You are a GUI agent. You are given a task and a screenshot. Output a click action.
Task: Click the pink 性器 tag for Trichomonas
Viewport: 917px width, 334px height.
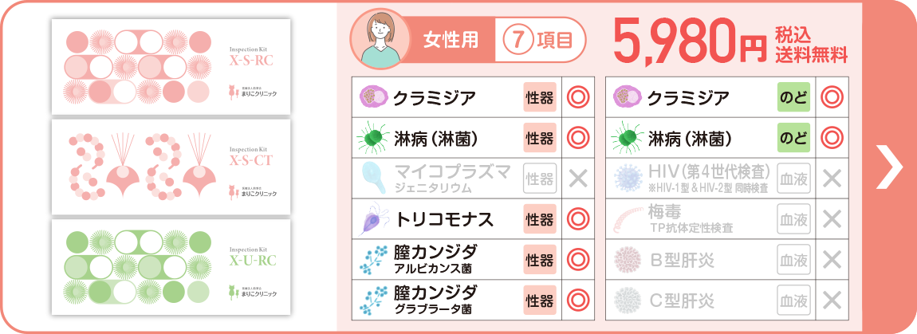(x=540, y=219)
